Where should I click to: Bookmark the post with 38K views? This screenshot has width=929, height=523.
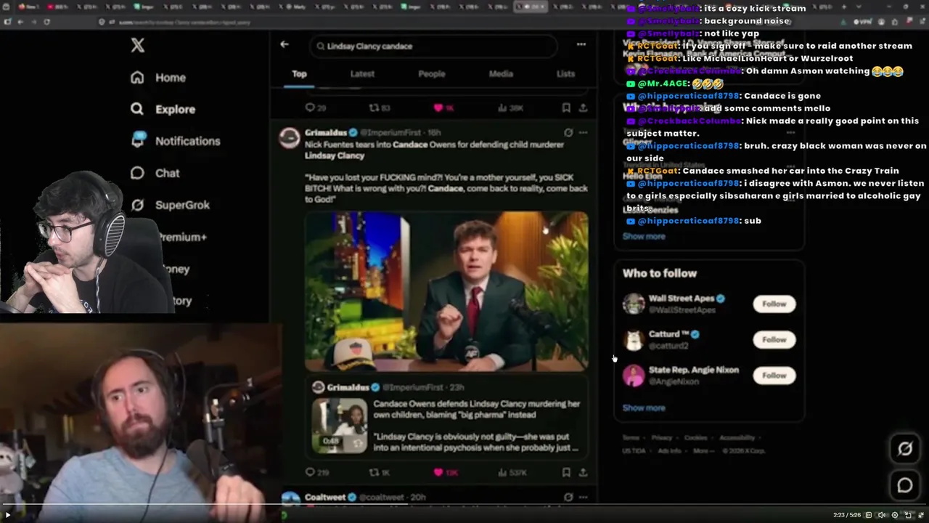click(x=566, y=108)
